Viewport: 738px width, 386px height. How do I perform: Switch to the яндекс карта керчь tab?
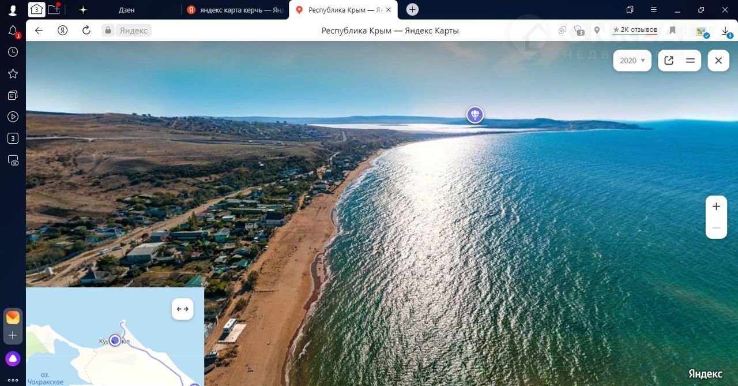[x=236, y=10]
